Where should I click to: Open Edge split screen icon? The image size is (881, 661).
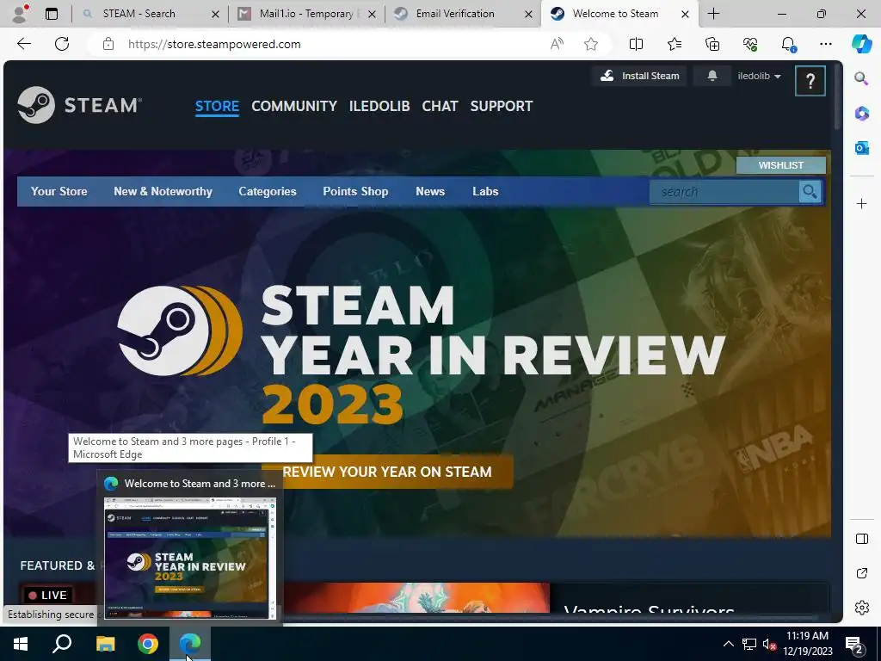click(636, 44)
